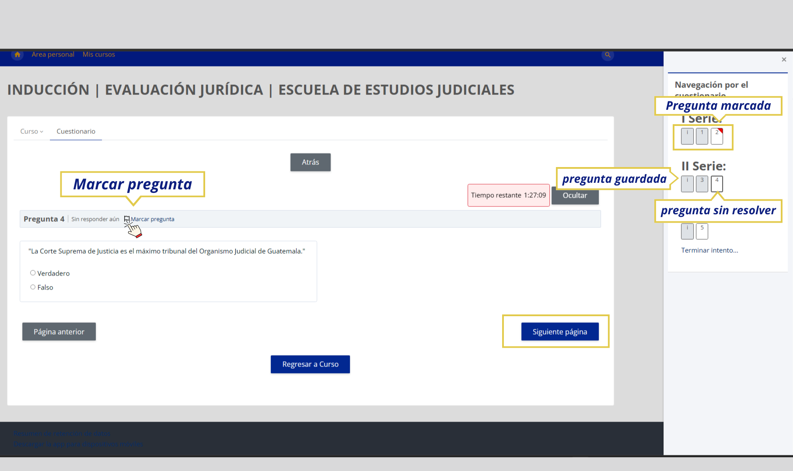This screenshot has width=793, height=471.
Task: Open the Terminar intento link
Action: pos(709,250)
